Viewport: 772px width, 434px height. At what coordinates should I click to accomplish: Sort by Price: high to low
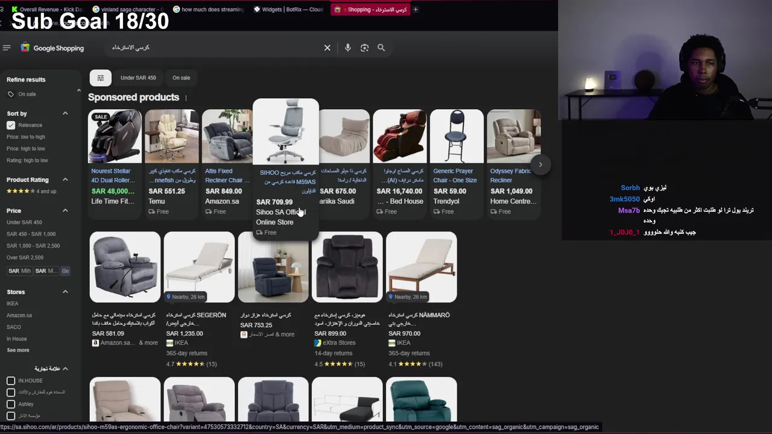click(26, 148)
